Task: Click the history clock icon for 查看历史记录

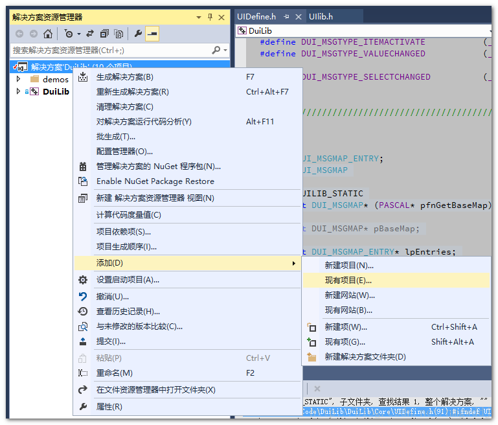Action: [x=83, y=311]
